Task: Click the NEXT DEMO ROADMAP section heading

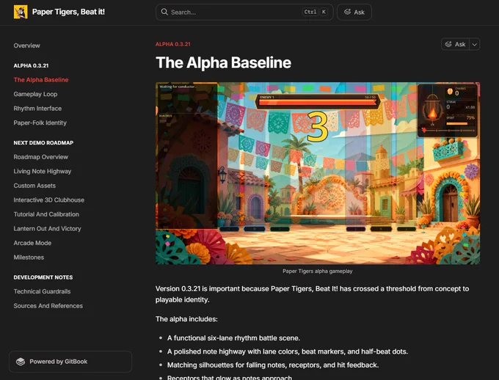Action: [43, 143]
